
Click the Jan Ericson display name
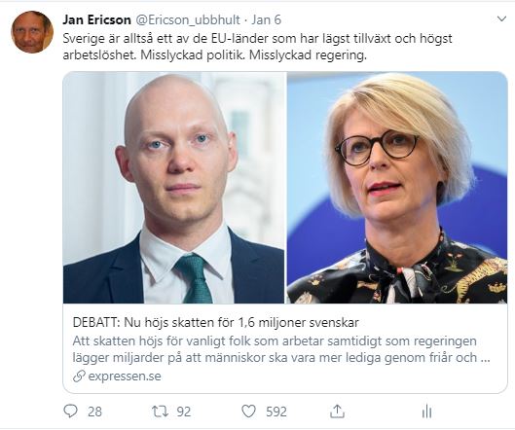tap(96, 20)
